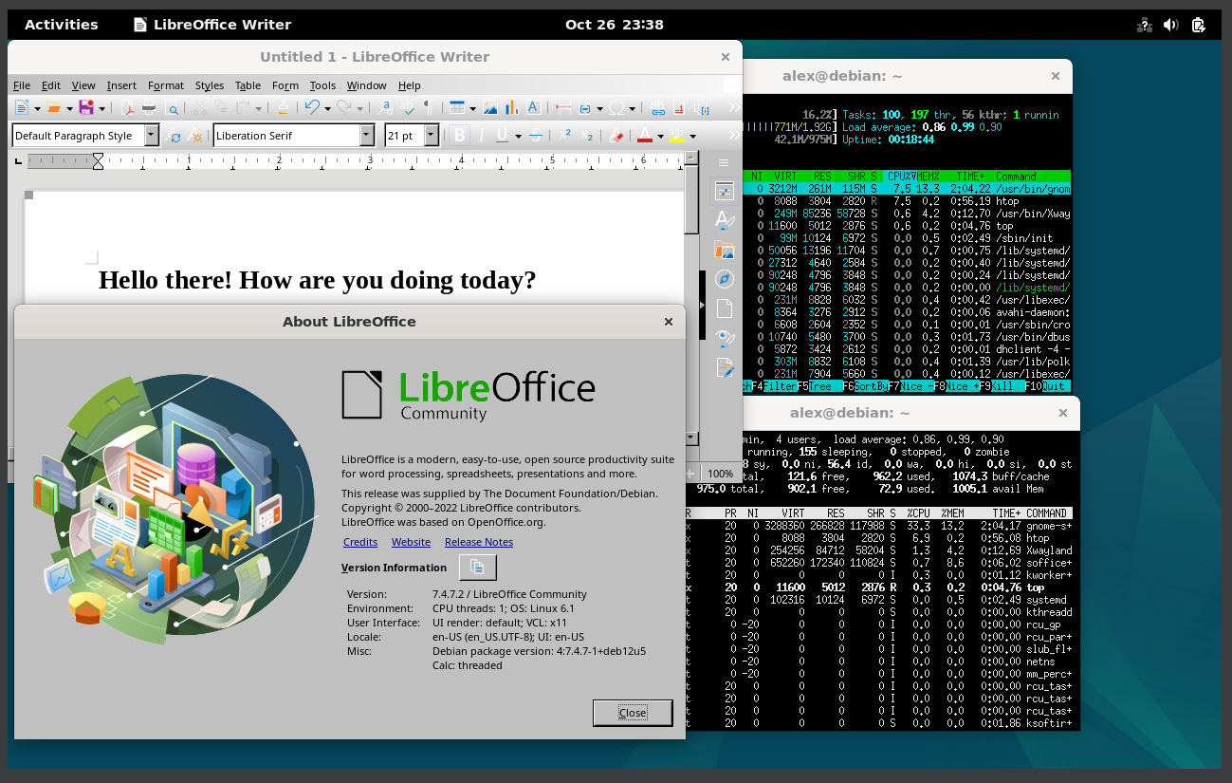Image resolution: width=1232 pixels, height=783 pixels.
Task: Open the Style Inspector sidebar icon
Action: 724,338
